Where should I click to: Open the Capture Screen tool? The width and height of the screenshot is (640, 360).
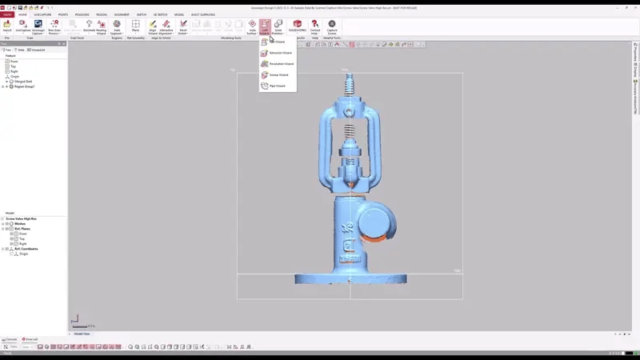click(x=332, y=26)
